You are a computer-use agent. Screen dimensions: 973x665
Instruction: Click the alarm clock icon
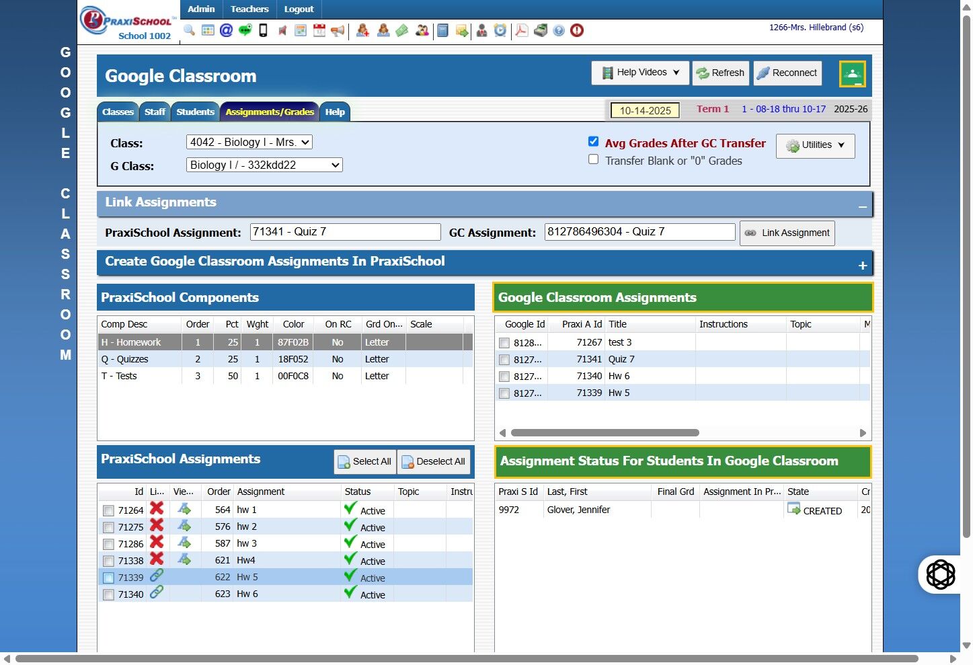pos(500,30)
